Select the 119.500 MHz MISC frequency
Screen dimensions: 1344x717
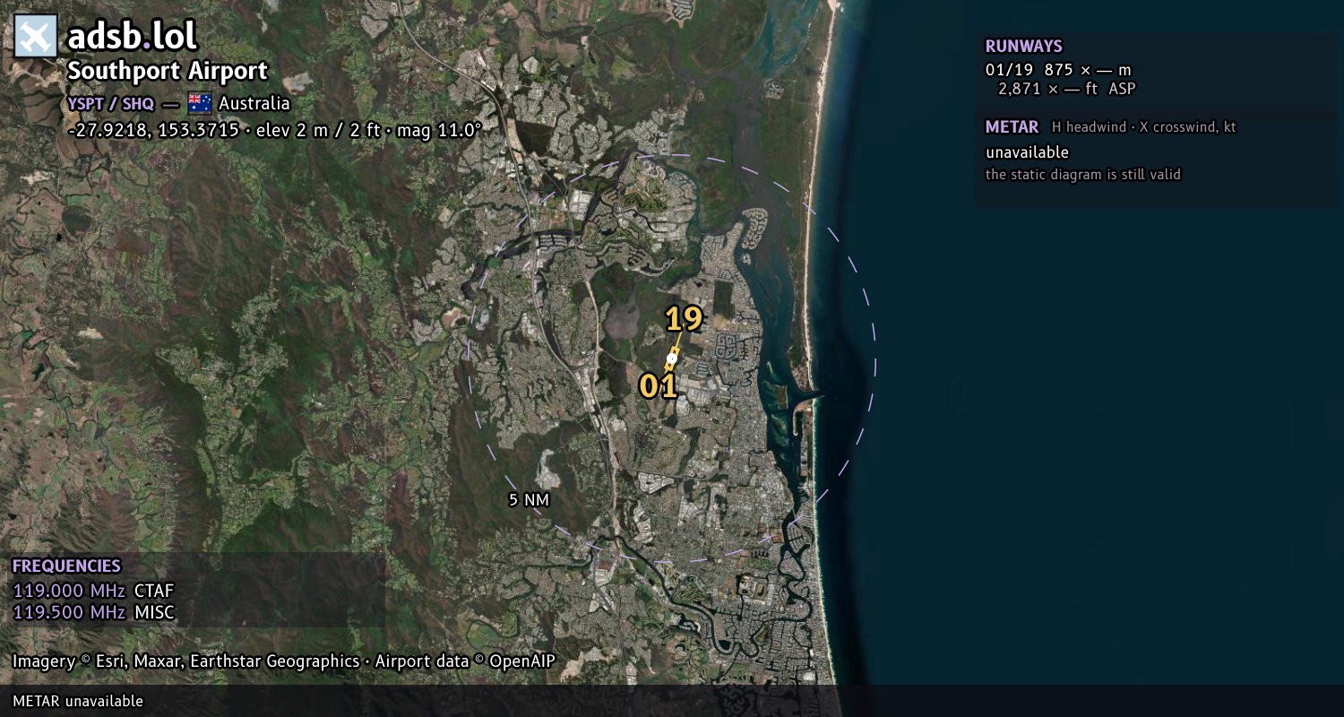coord(93,613)
